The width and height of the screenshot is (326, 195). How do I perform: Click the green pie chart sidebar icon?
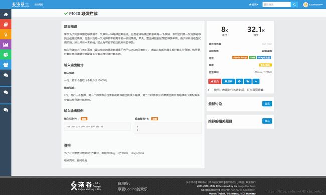(6, 55)
